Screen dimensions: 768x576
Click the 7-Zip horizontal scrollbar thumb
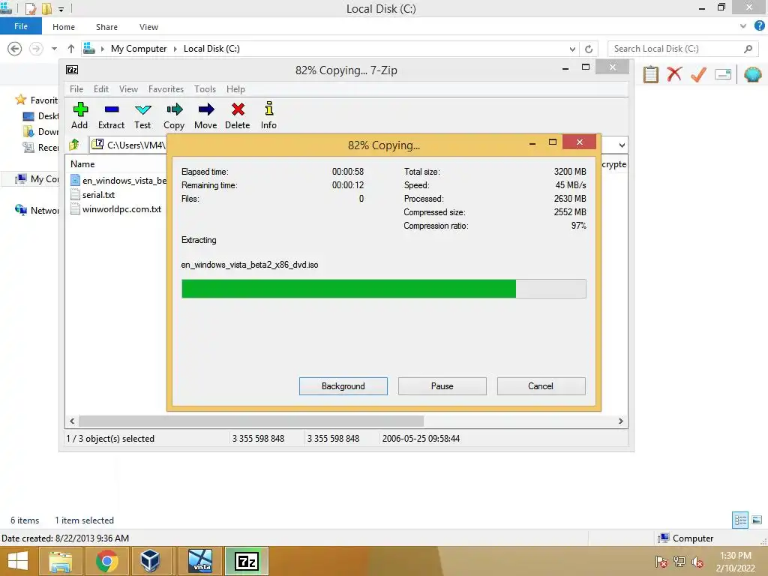point(251,421)
